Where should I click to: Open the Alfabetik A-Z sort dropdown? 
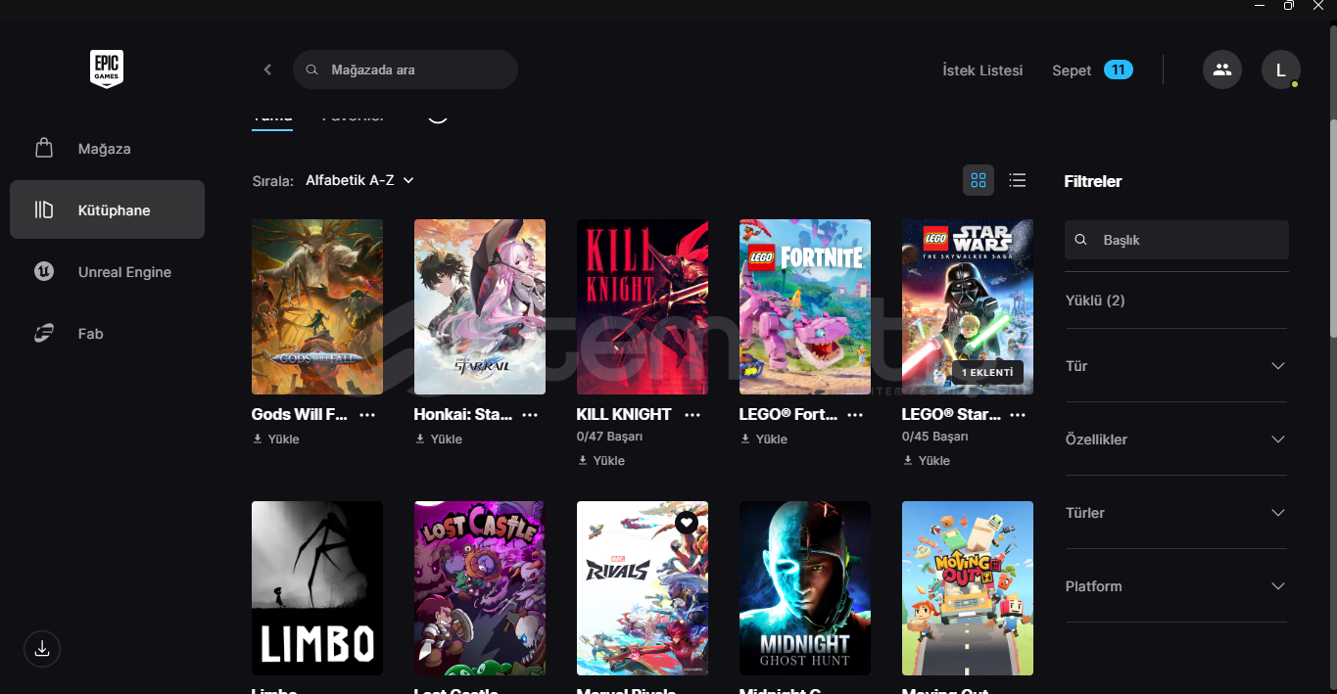click(x=359, y=180)
